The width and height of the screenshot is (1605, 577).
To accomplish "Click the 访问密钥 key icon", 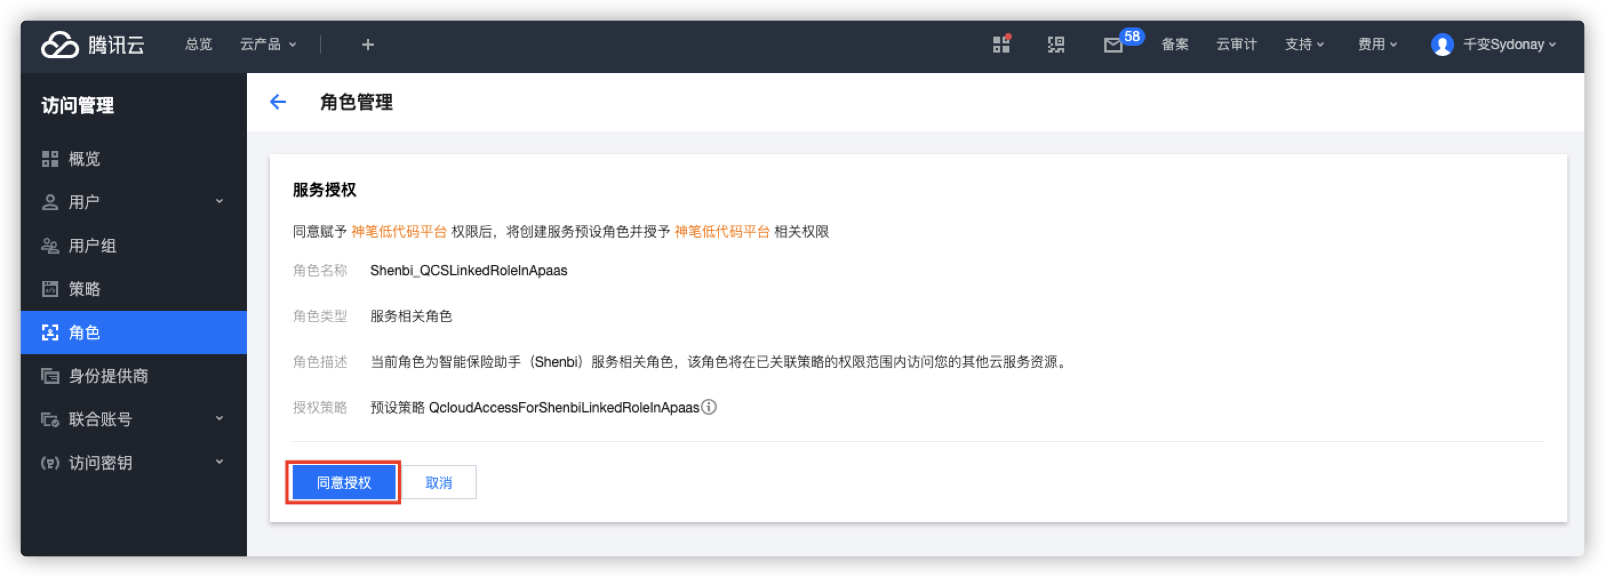I will (x=50, y=463).
